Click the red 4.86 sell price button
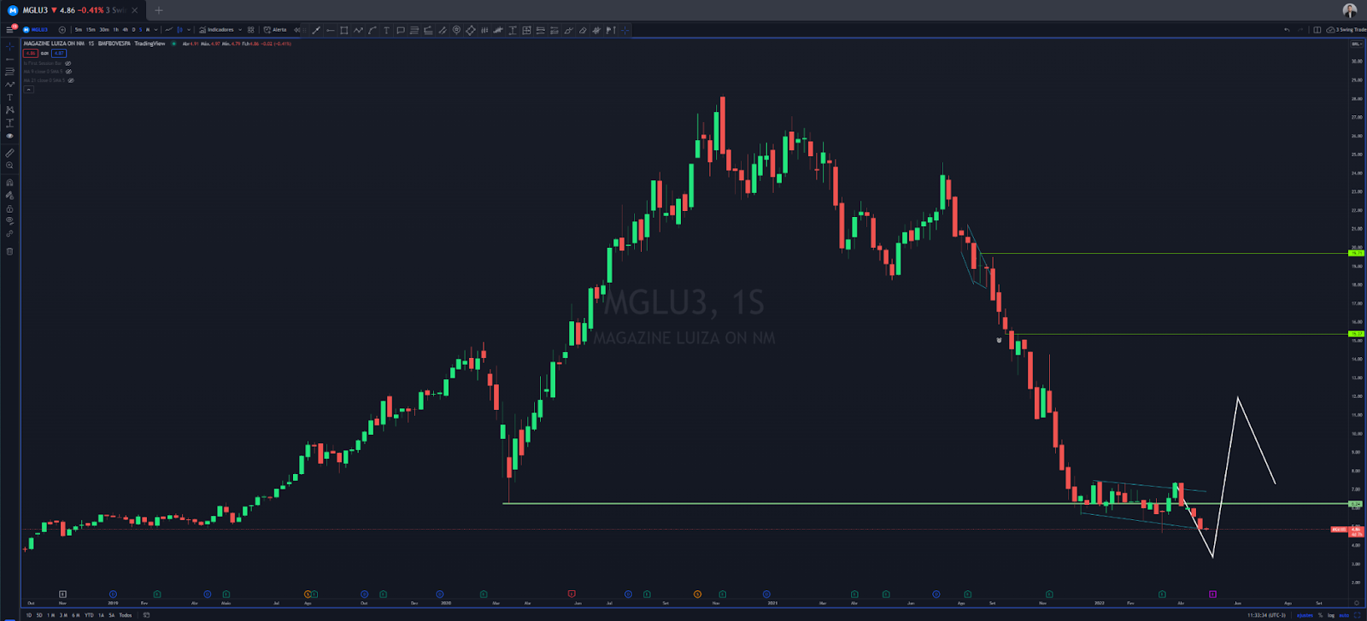1367x621 pixels. pos(31,53)
